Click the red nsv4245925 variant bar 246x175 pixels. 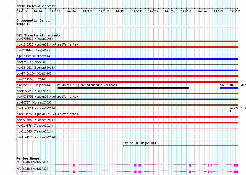coord(127,47)
